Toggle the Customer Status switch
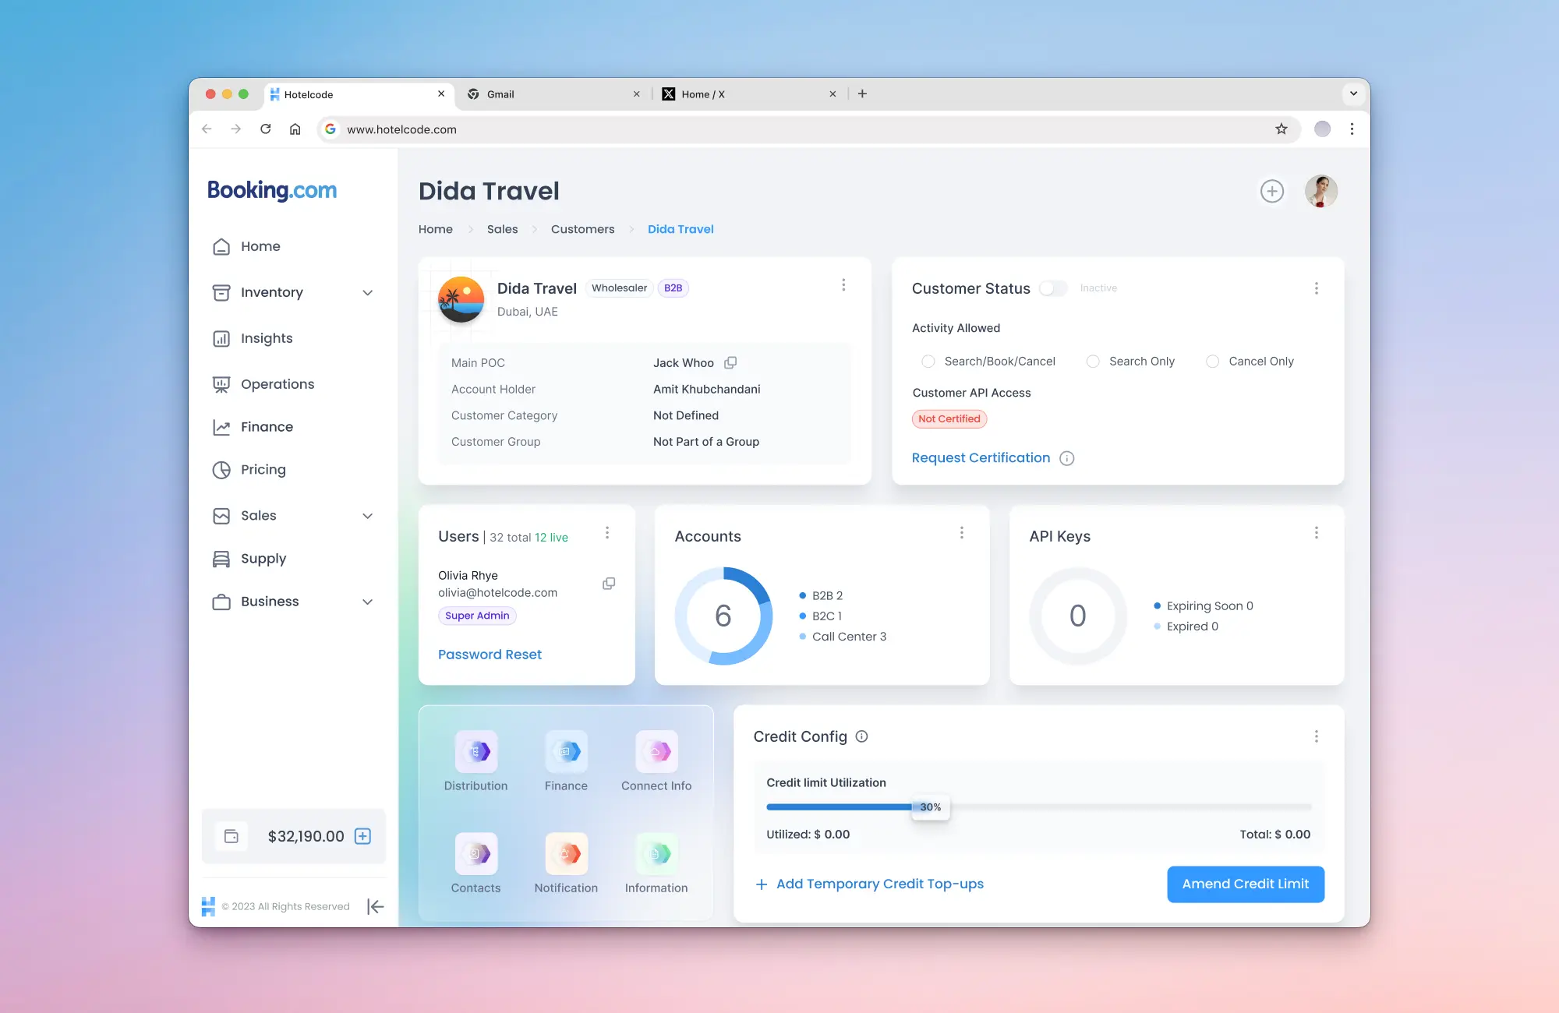1559x1013 pixels. click(1052, 288)
